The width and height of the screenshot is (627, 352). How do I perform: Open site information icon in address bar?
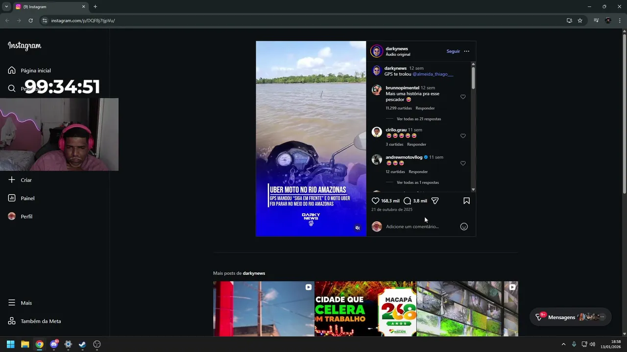point(45,21)
